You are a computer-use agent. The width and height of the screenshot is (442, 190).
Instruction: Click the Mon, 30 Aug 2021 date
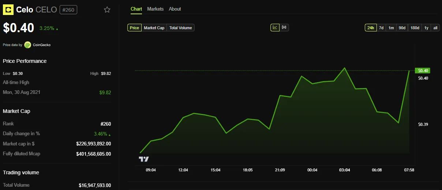tap(22, 92)
